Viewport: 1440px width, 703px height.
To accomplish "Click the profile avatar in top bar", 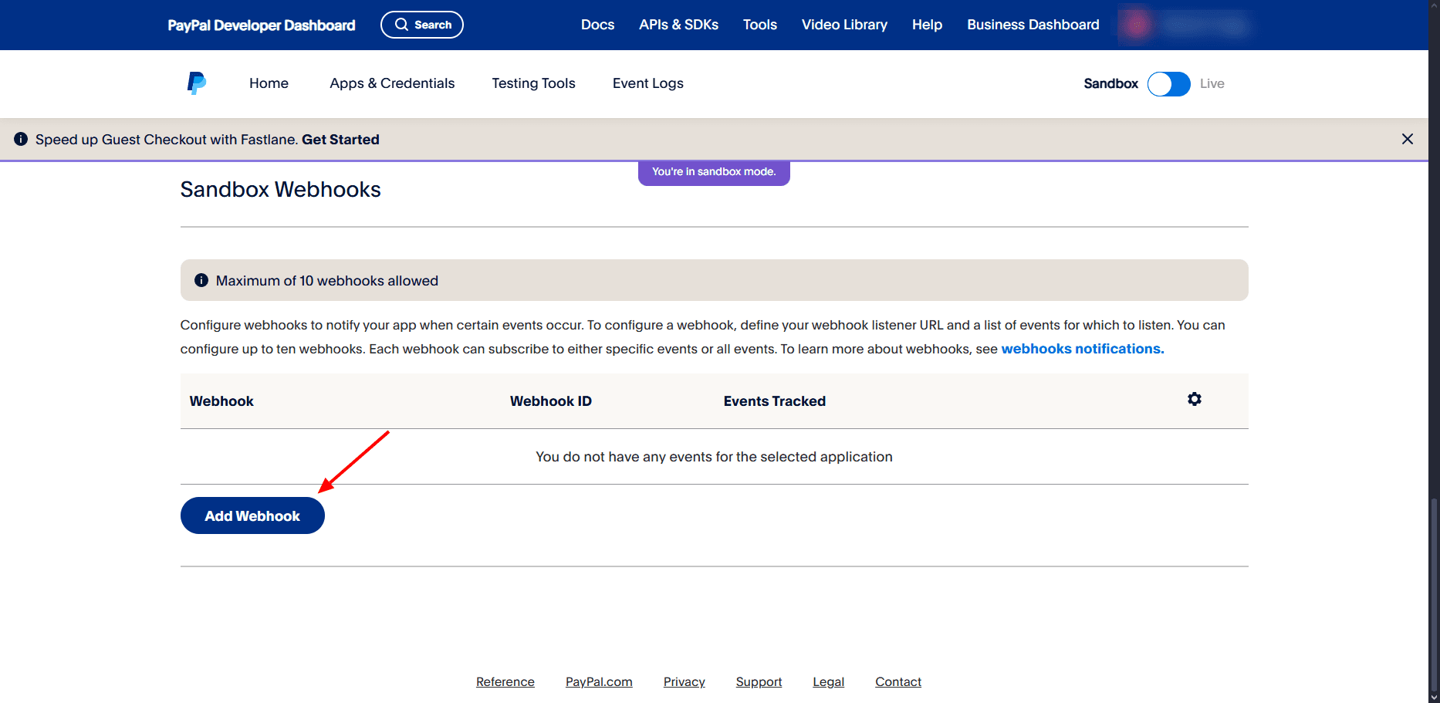I will 1135,24.
